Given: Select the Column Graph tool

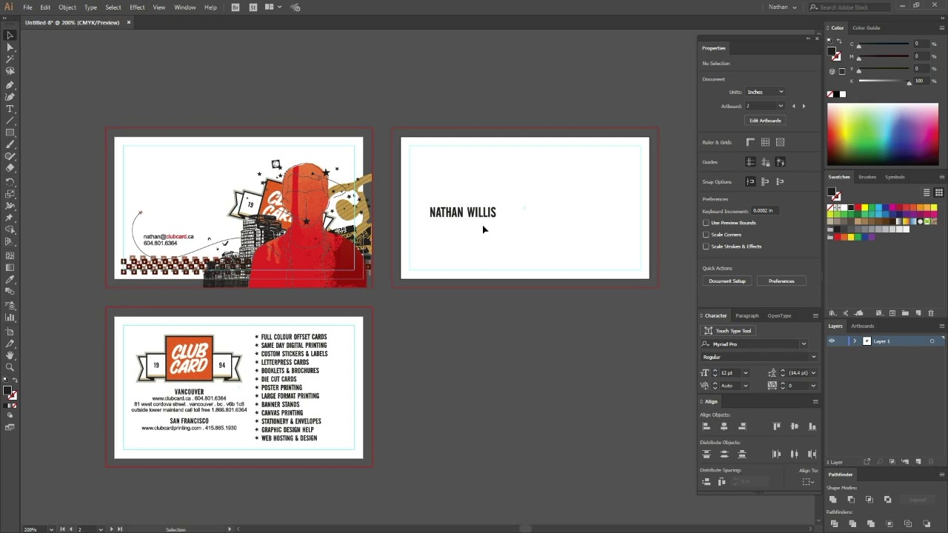Looking at the screenshot, I should [10, 317].
